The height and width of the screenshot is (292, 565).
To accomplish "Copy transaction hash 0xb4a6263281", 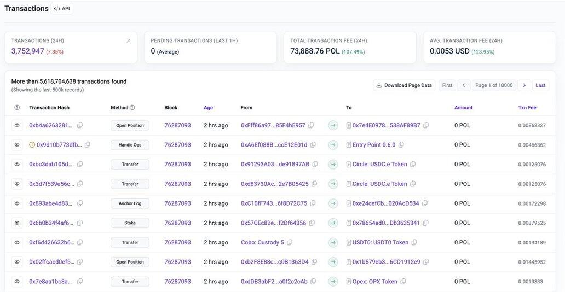I will pyautogui.click(x=80, y=125).
